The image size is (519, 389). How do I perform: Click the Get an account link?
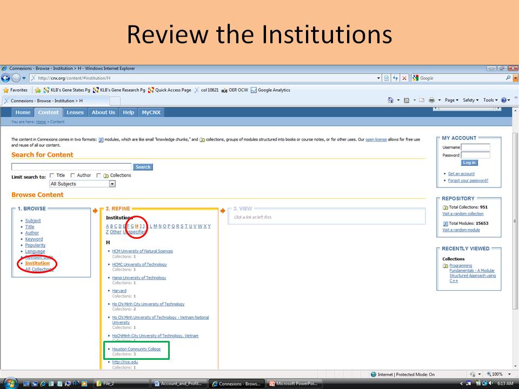click(x=461, y=173)
